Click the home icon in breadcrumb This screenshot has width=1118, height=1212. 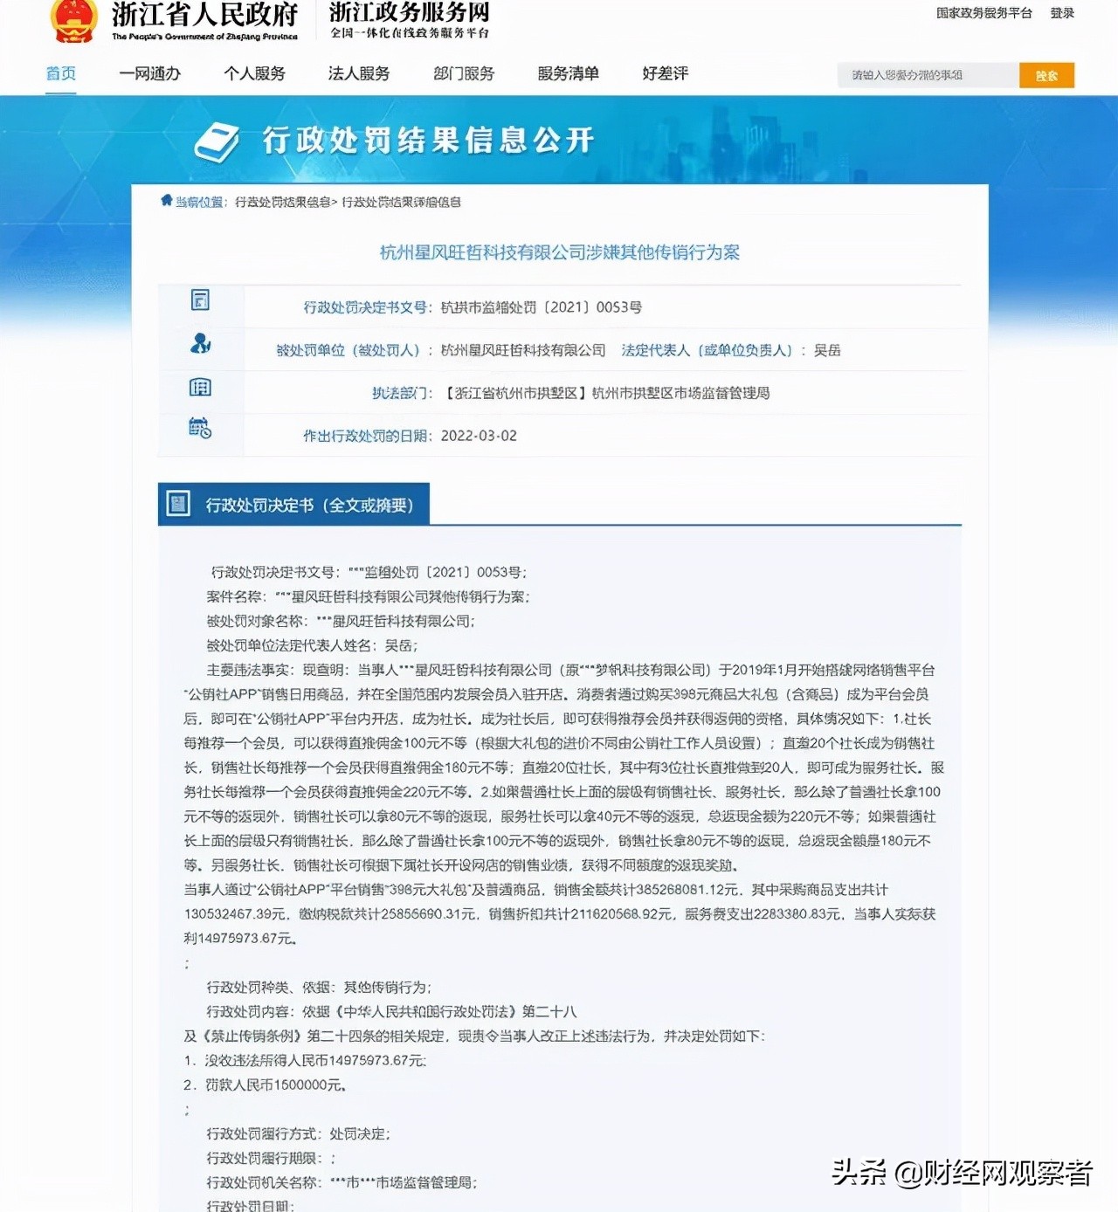[x=166, y=201]
